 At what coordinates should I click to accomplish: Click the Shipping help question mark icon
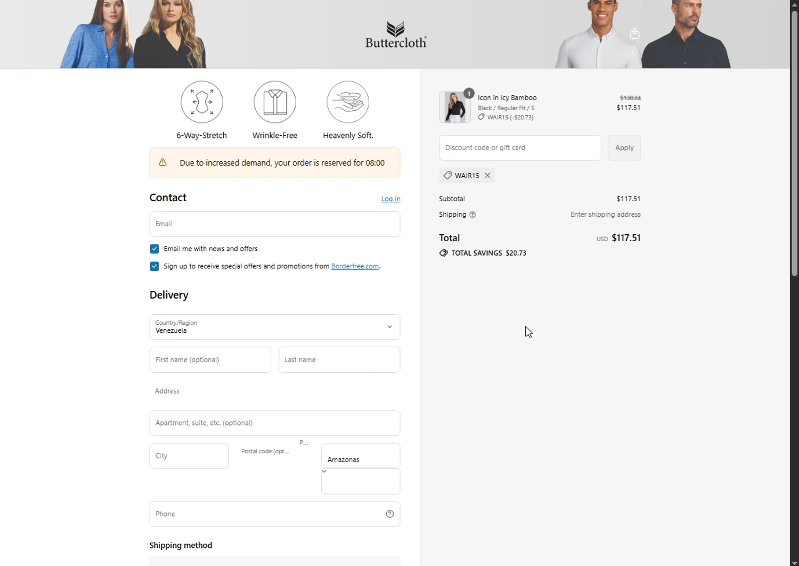(472, 215)
